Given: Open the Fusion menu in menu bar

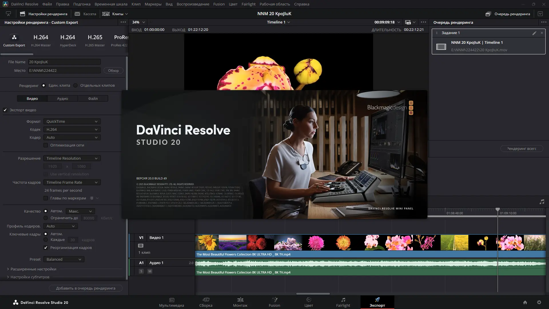Looking at the screenshot, I should coord(219,4).
